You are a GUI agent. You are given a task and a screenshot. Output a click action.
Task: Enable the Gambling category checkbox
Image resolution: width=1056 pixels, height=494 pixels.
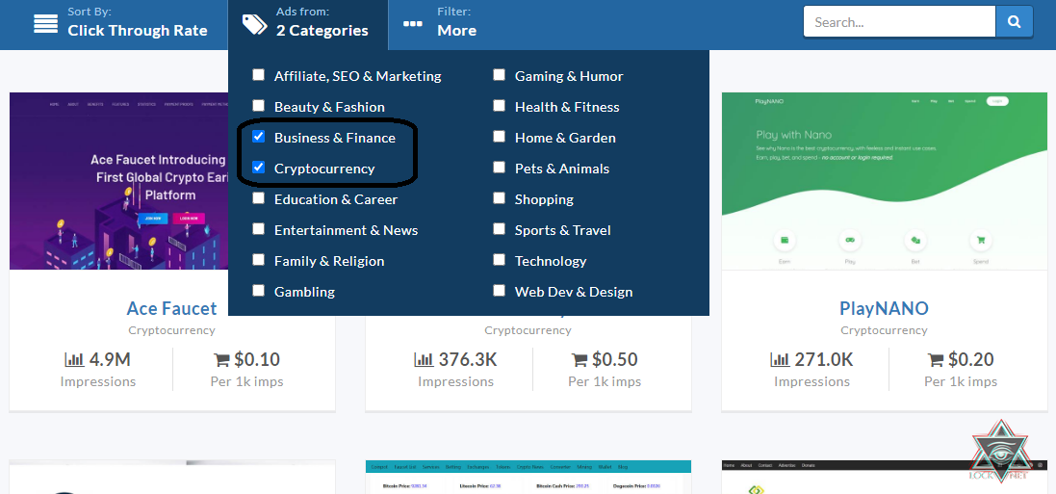pos(258,291)
